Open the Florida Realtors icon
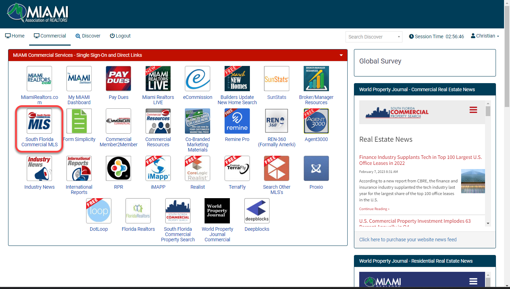The width and height of the screenshot is (510, 289). tap(138, 211)
